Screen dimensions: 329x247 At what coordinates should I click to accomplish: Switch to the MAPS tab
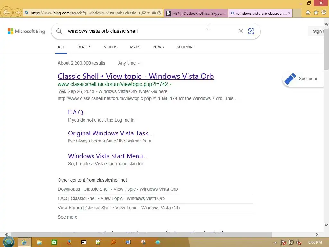coord(135,47)
